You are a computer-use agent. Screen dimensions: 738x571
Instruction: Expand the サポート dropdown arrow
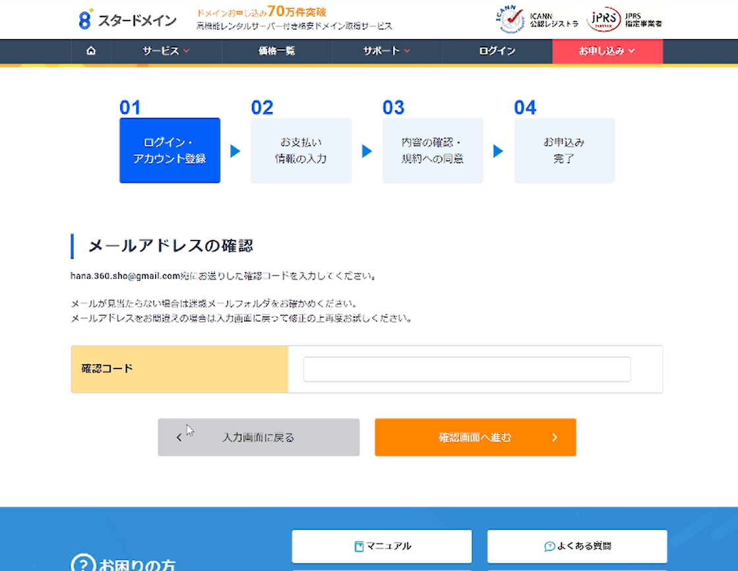point(407,51)
